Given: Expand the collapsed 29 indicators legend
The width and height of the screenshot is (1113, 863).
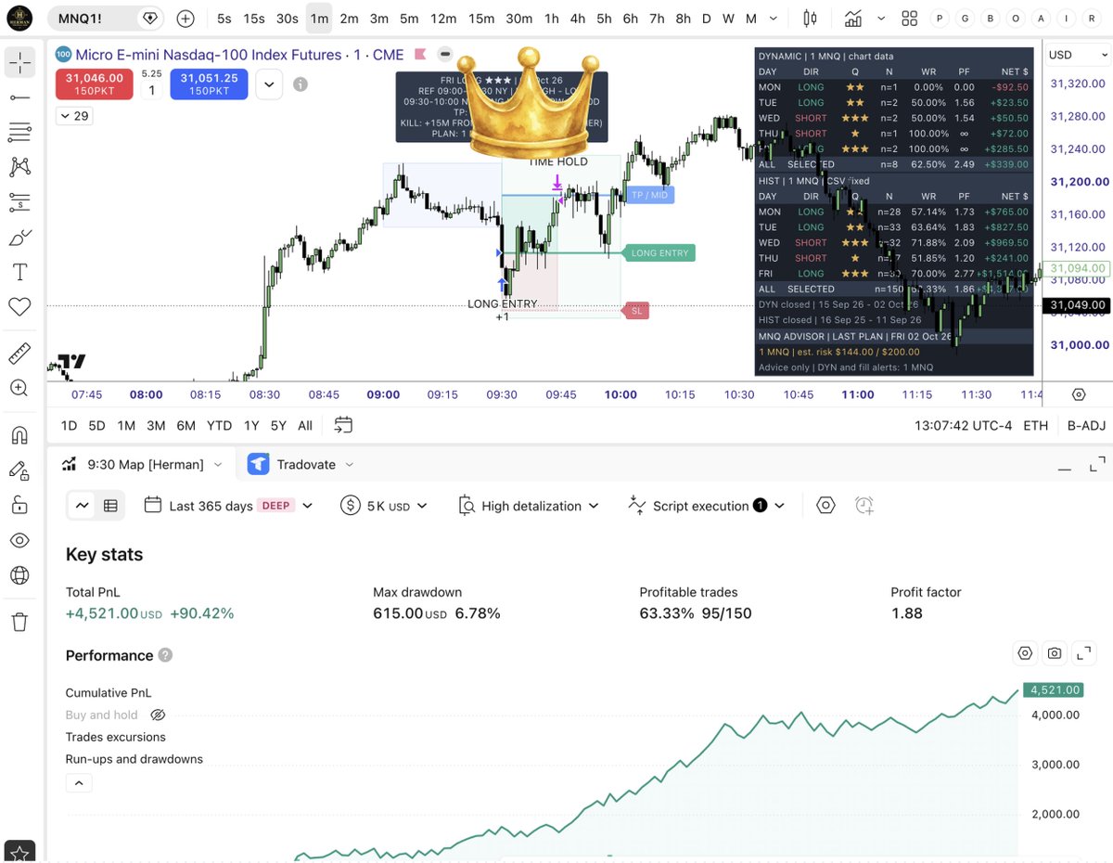Looking at the screenshot, I should click(73, 116).
